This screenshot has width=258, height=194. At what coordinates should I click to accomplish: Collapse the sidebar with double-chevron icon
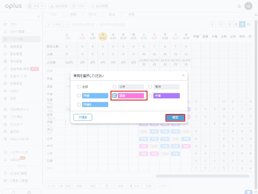(38, 17)
